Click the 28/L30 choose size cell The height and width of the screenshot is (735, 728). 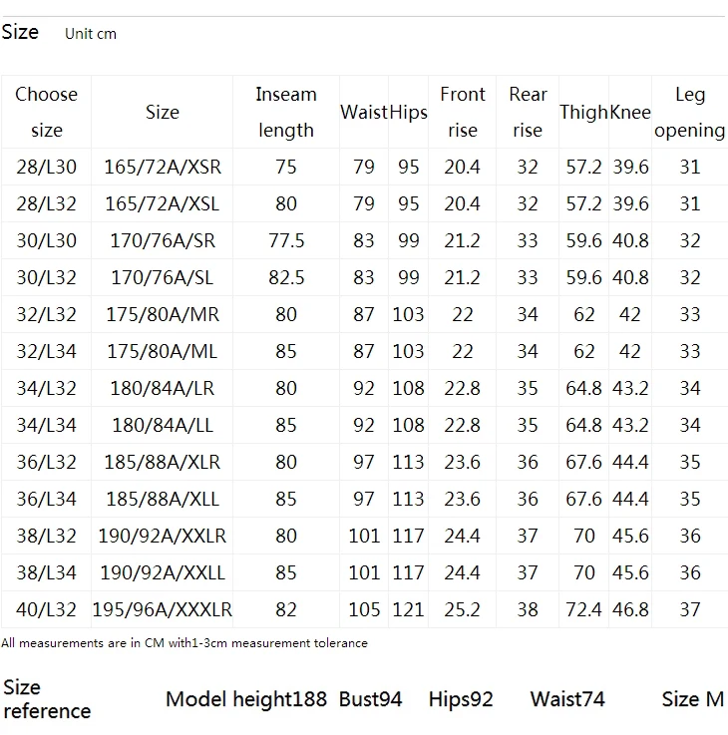[46, 167]
